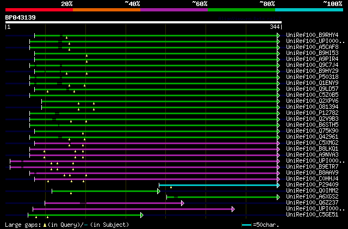Click the orange ~40% identity color segment
The height and width of the screenshot is (229, 348).
(x=107, y=10)
